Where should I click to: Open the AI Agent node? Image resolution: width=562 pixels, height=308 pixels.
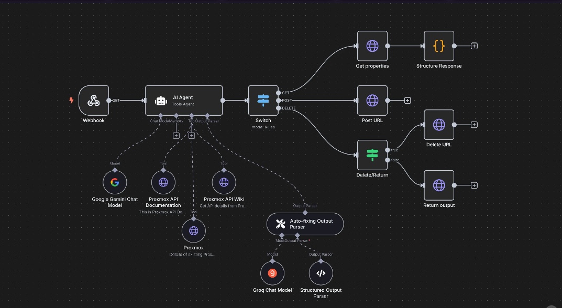click(183, 101)
